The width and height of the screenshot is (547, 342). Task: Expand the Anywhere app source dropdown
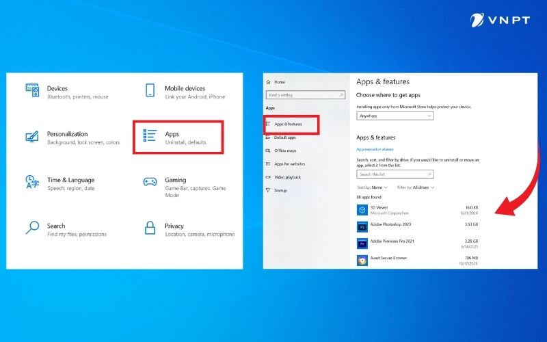tap(395, 116)
